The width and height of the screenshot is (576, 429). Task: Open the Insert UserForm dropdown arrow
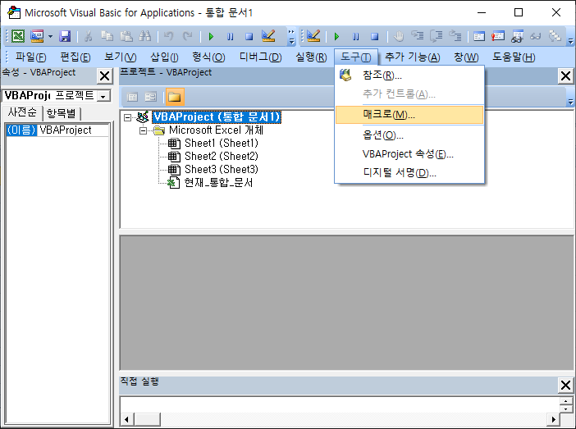[x=50, y=36]
